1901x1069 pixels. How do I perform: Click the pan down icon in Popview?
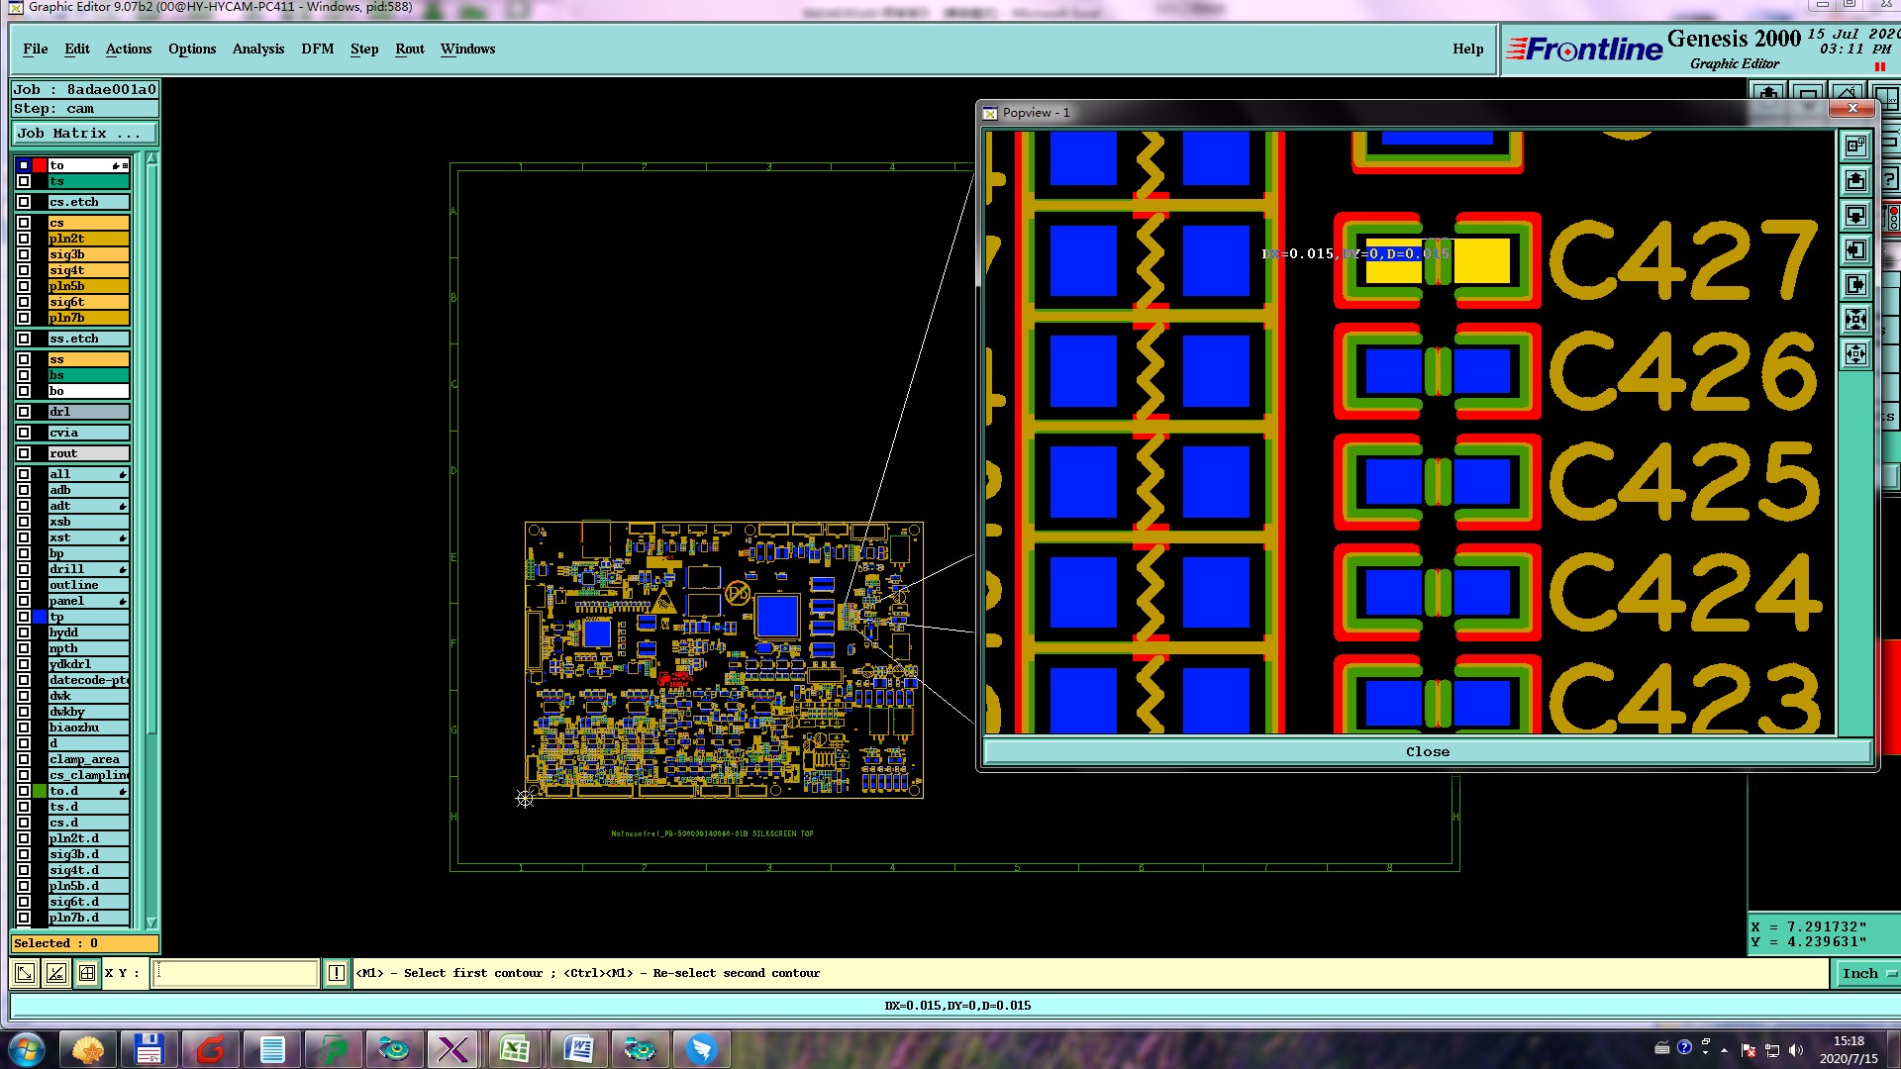[1855, 215]
